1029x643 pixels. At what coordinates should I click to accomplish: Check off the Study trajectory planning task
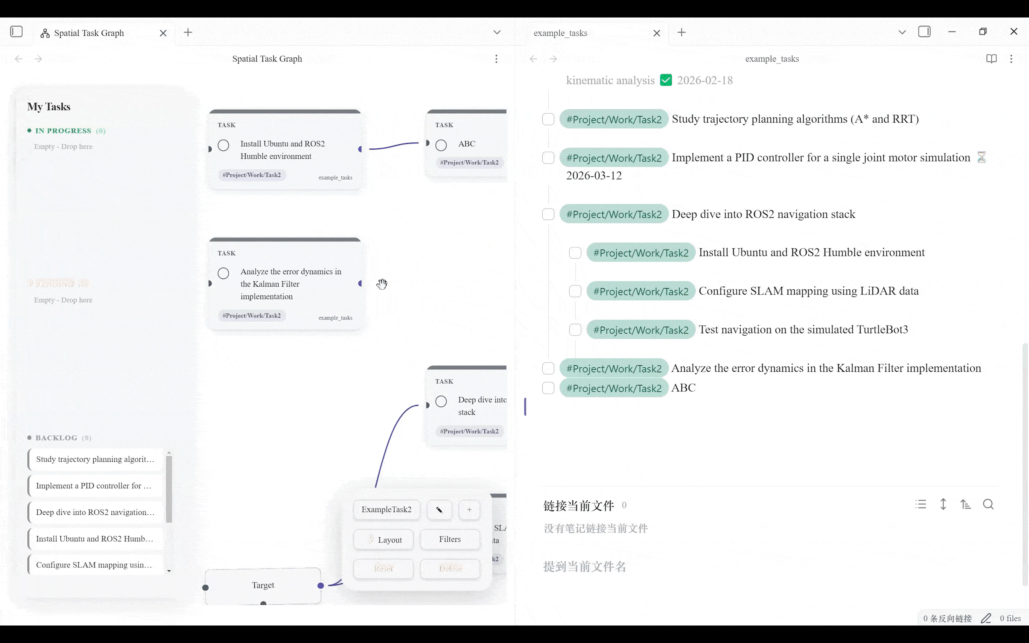point(548,119)
